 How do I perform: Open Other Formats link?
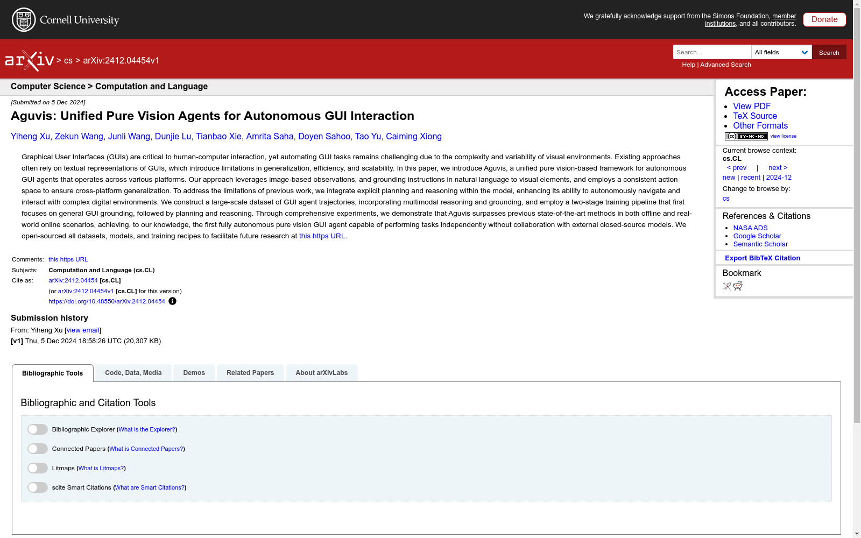click(760, 126)
